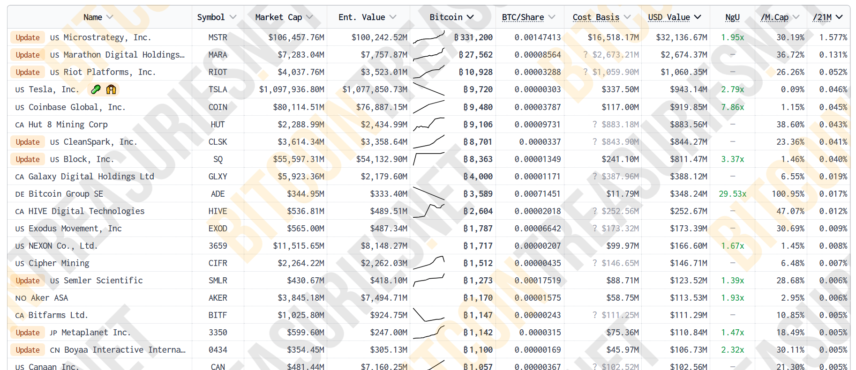Open HIVE Digital bitcoin sparkline chart
856x370 pixels.
428,211
